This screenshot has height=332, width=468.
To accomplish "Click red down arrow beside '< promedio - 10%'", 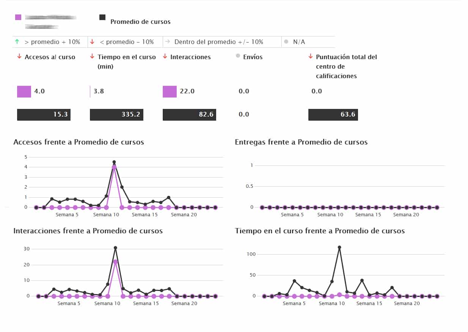I will [x=93, y=41].
